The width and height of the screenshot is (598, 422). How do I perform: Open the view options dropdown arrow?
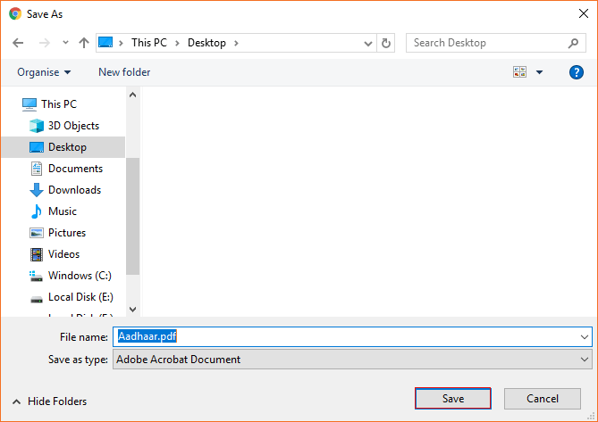(x=539, y=72)
